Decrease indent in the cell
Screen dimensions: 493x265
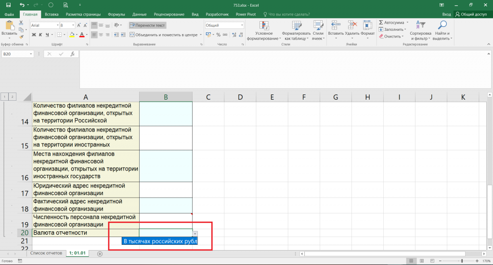(x=117, y=35)
